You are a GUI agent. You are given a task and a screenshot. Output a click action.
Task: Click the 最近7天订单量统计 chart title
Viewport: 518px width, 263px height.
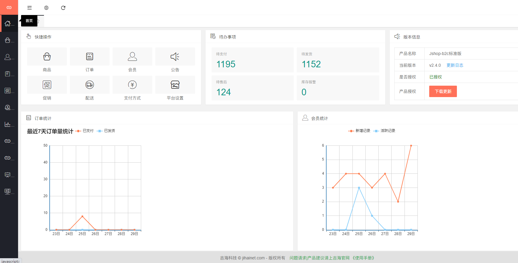click(50, 131)
